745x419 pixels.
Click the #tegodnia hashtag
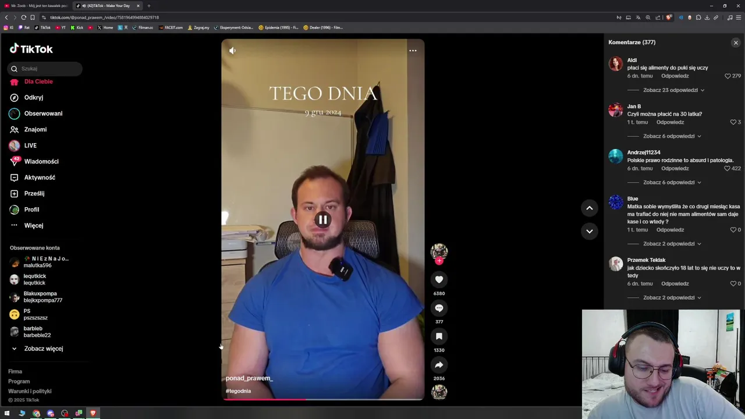coord(238,391)
